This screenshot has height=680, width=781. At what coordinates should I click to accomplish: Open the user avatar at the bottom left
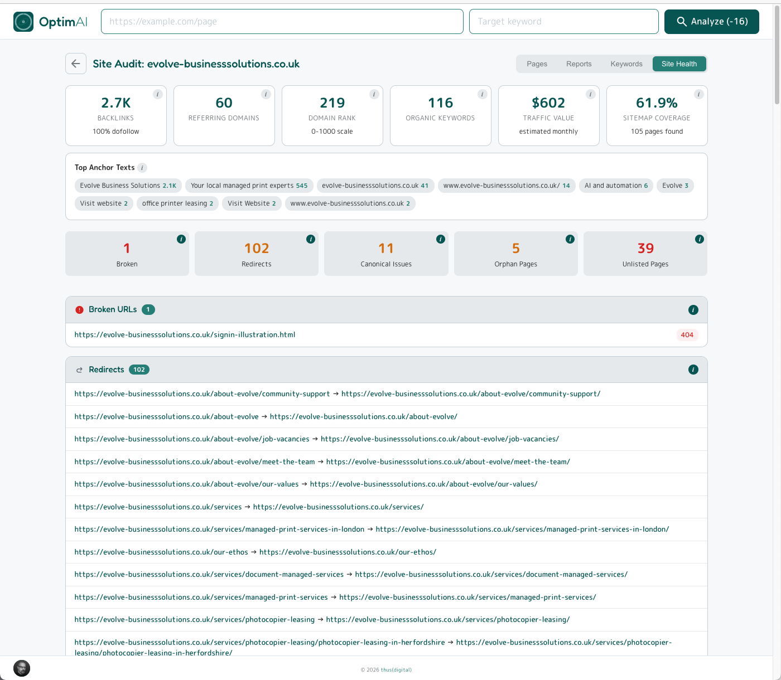(22, 668)
